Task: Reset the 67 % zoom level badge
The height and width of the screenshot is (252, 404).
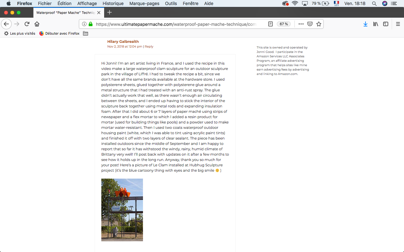Action: pos(284,24)
